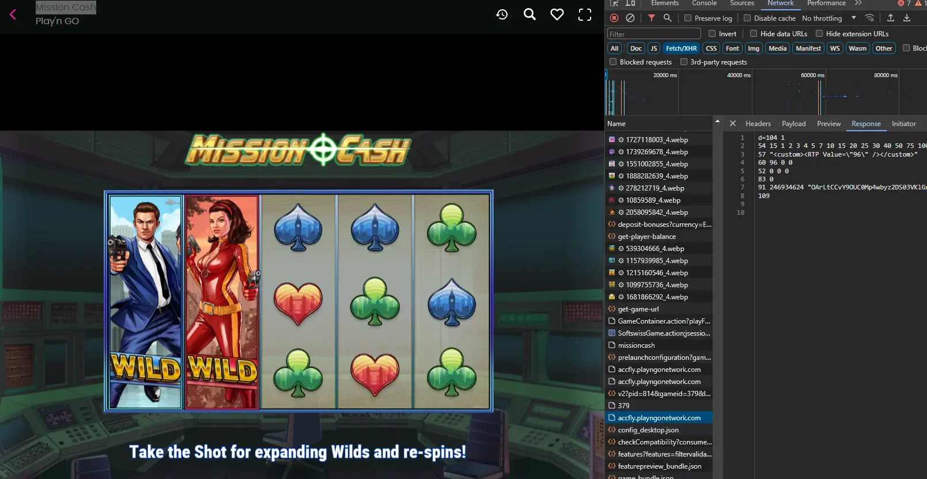Select the config_desktop.json request
This screenshot has height=479, width=927.
point(660,430)
